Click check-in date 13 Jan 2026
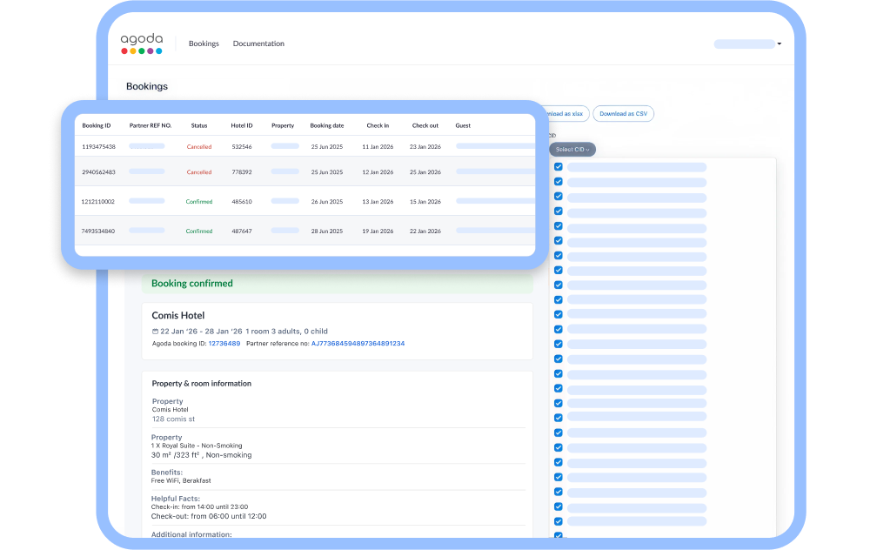The width and height of the screenshot is (870, 550). tap(378, 201)
